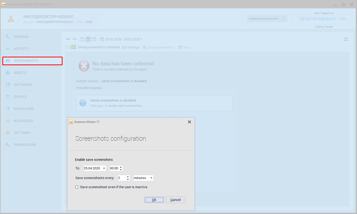Open the Activity section in the sidebar
The image size is (357, 214).
click(x=21, y=49)
